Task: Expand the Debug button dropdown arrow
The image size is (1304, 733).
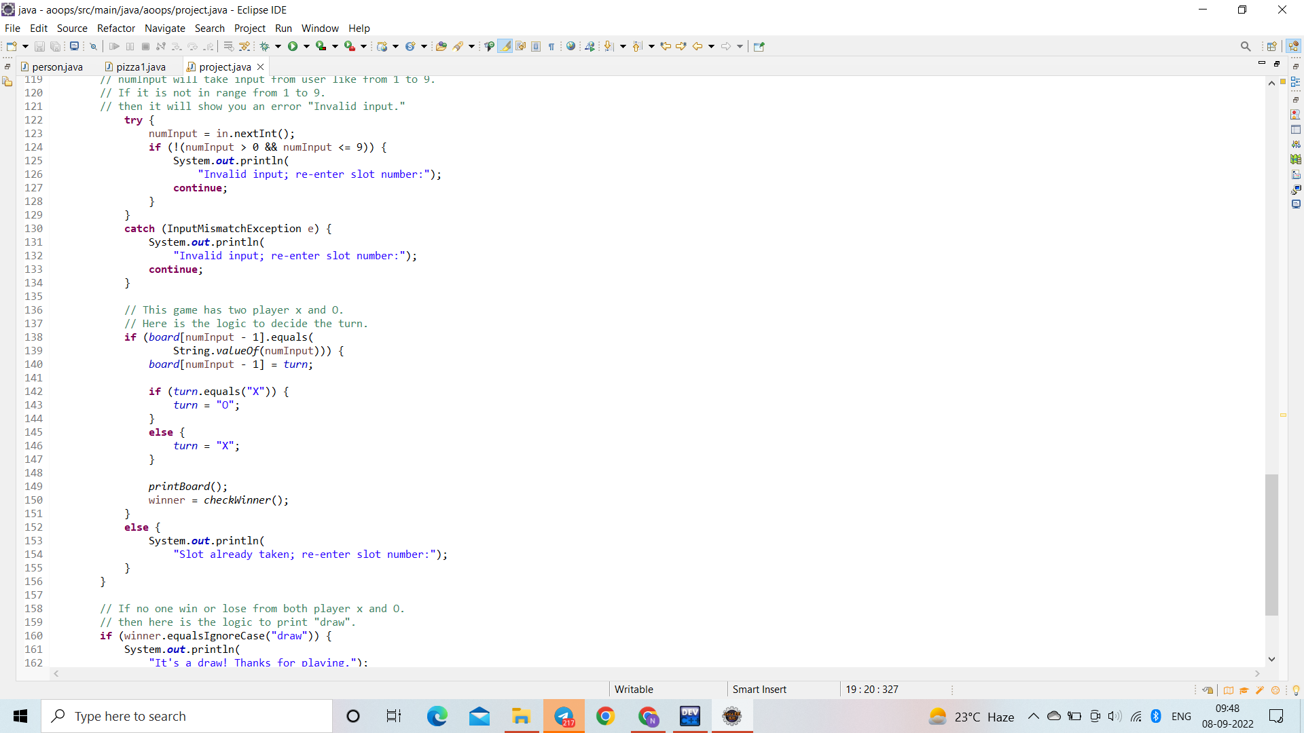Action: click(278, 46)
